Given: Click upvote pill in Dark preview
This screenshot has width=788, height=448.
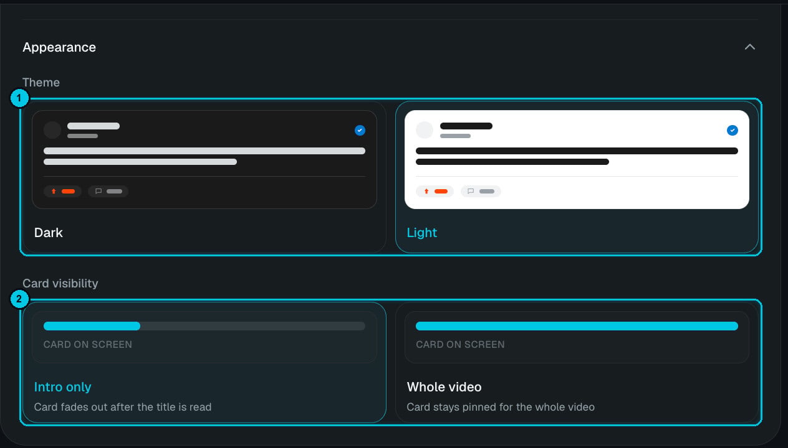Looking at the screenshot, I should 62,191.
